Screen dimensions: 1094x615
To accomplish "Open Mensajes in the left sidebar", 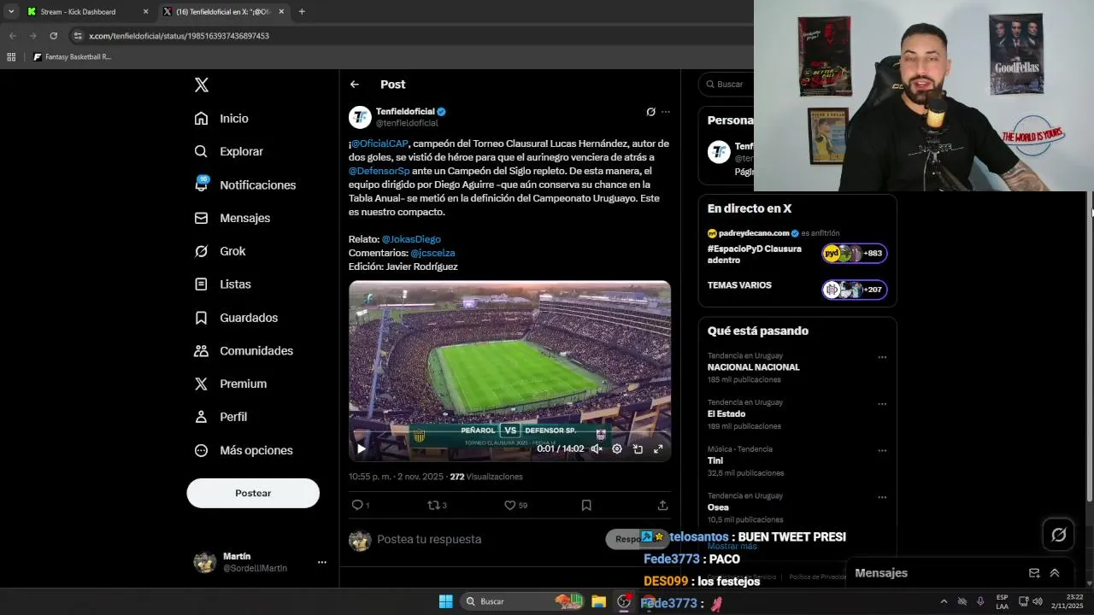I will coord(232,218).
